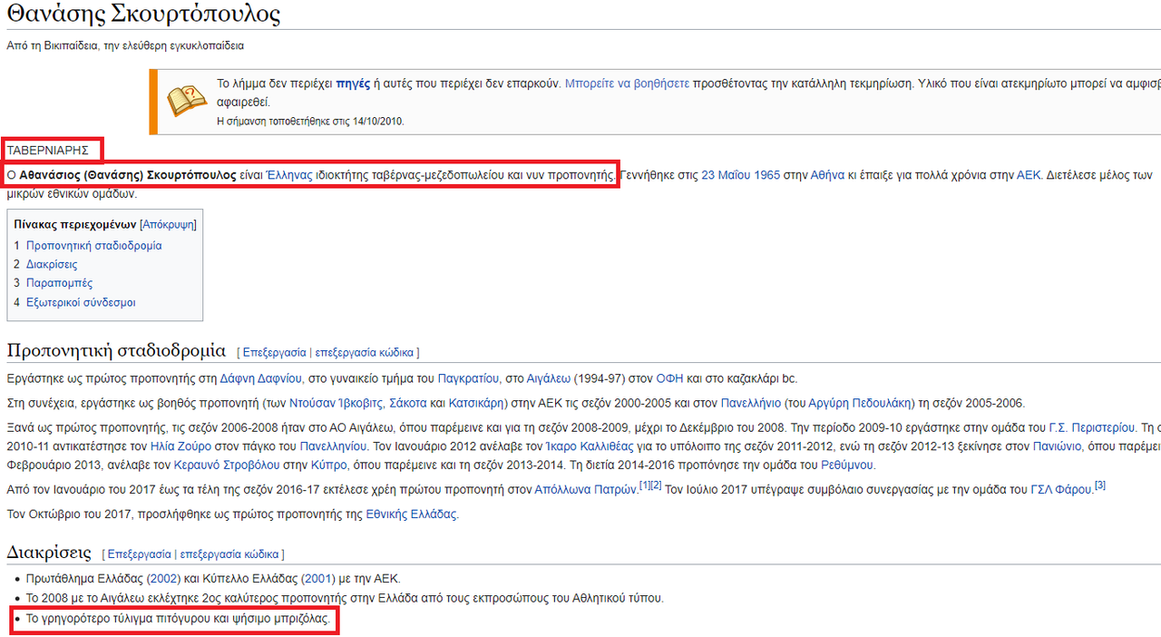Image resolution: width=1161 pixels, height=637 pixels.
Task: Click the 'ΤΑΒΕΡΝΙΑΡΗΣ' text line
Action: (x=47, y=150)
